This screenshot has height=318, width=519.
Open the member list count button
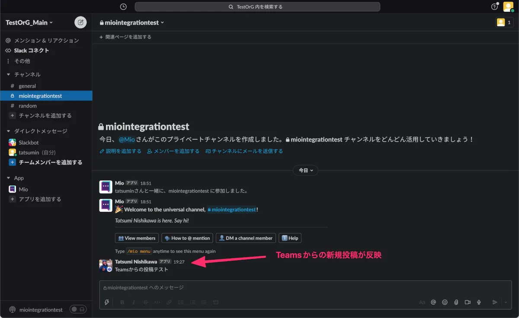504,22
